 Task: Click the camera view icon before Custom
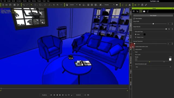point(67,5)
